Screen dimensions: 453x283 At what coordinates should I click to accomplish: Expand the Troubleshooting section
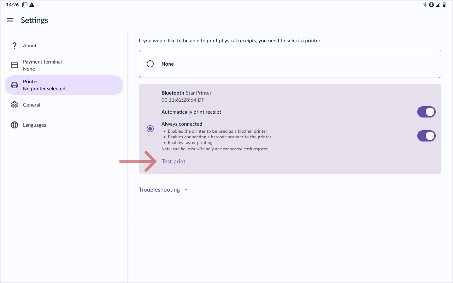[159, 190]
